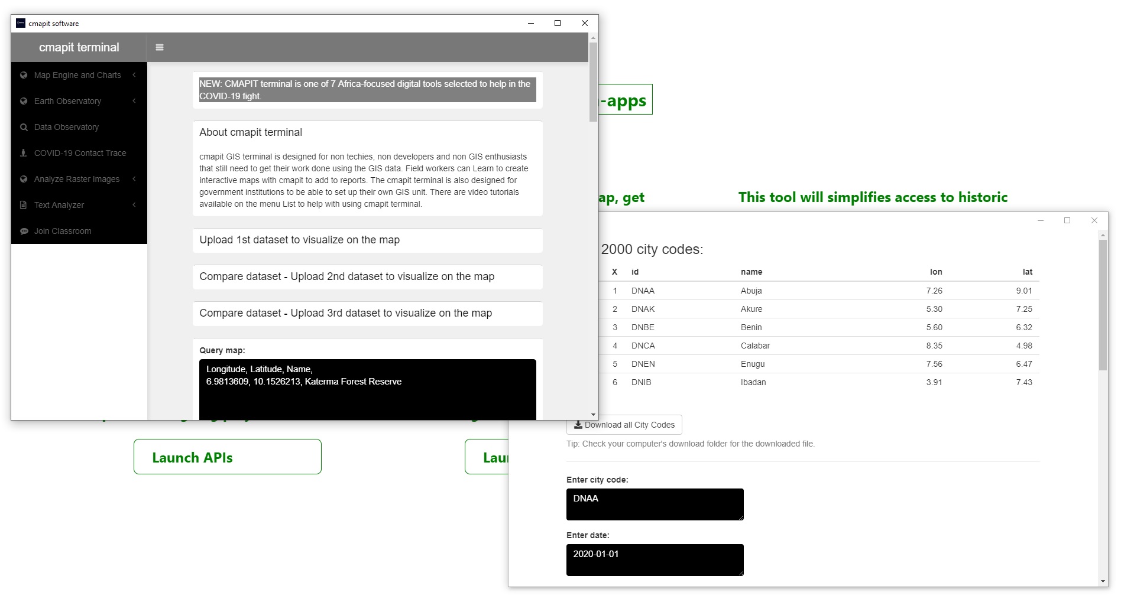Screen dimensions: 1124x596
Task: Click the cmapit terminal logo header
Action: click(x=79, y=47)
